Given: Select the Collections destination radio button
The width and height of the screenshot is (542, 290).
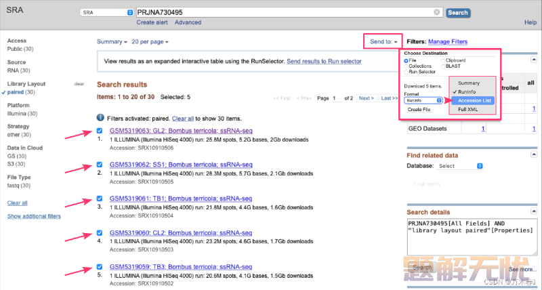Looking at the screenshot, I should click(406, 66).
